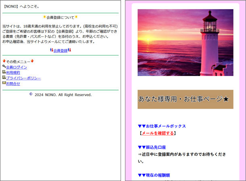The width and height of the screenshot is (246, 181).
Task: Click the お仕事メールボックス heading
Action: tap(162, 126)
